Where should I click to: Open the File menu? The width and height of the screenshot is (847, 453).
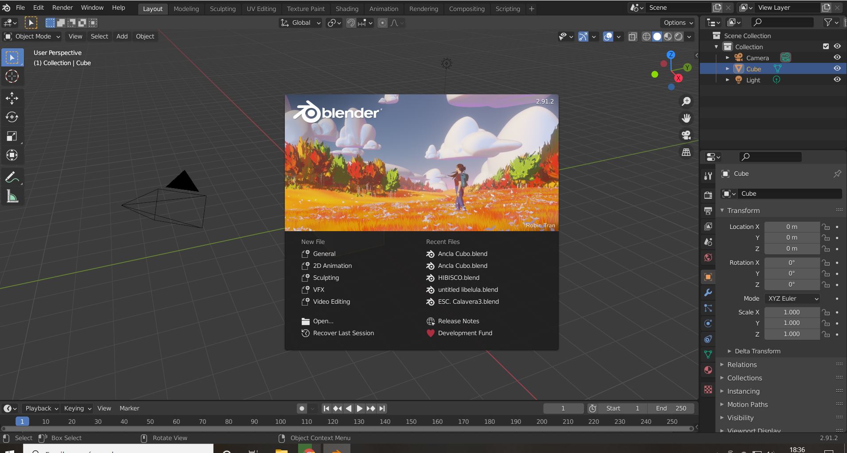tap(20, 8)
